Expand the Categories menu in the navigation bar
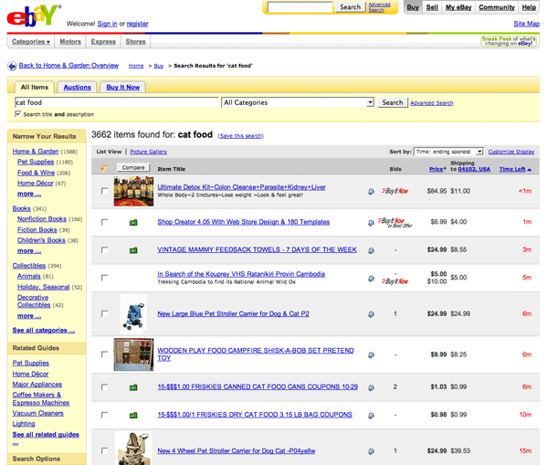Screen dimensions: 547x465 (x=31, y=41)
